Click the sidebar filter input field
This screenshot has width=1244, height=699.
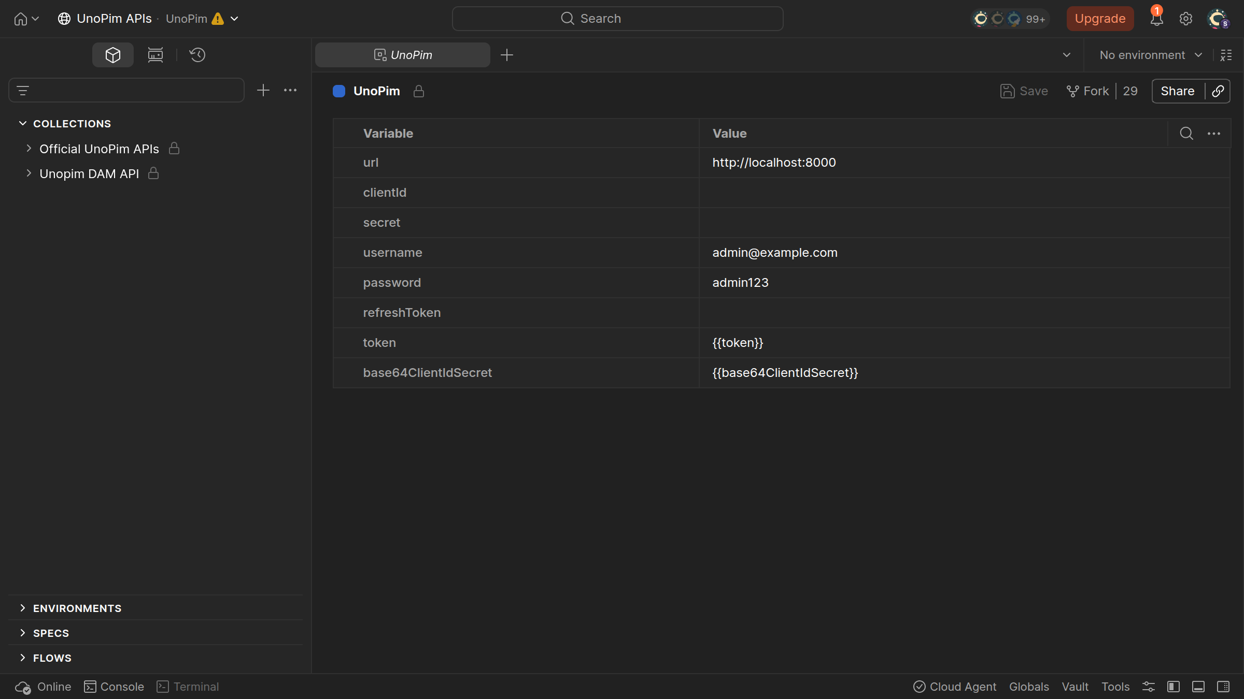[x=126, y=91]
